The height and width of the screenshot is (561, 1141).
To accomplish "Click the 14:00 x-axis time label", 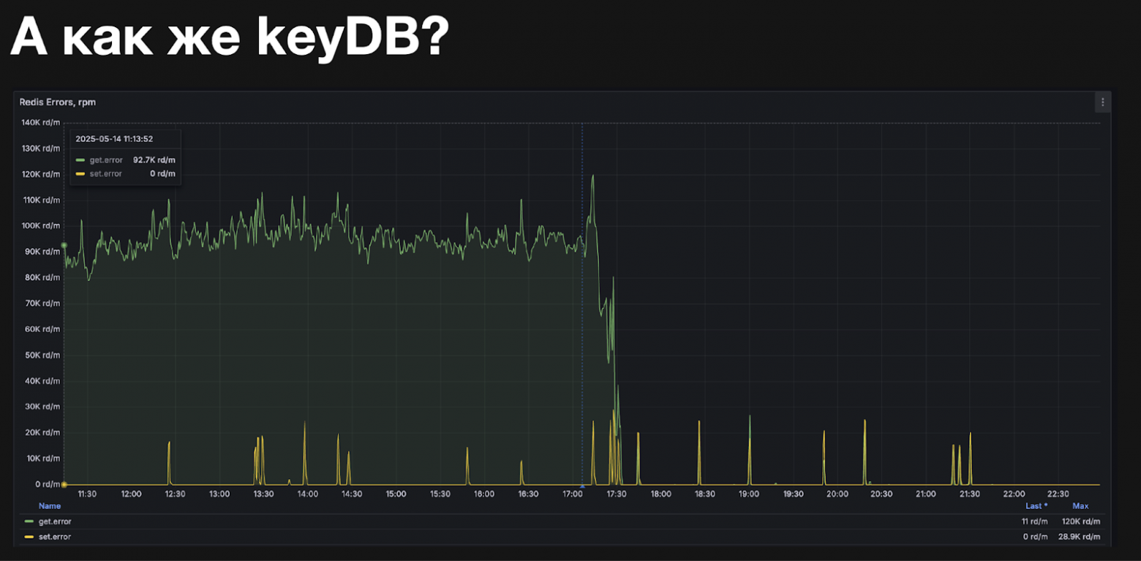I will coord(307,494).
